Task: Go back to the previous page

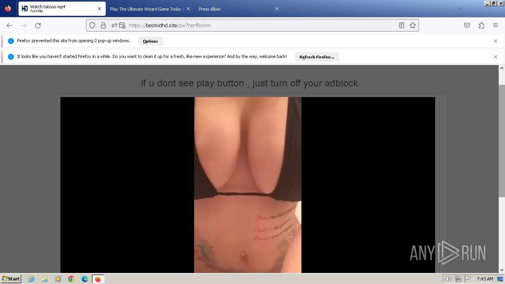Action: pyautogui.click(x=9, y=25)
